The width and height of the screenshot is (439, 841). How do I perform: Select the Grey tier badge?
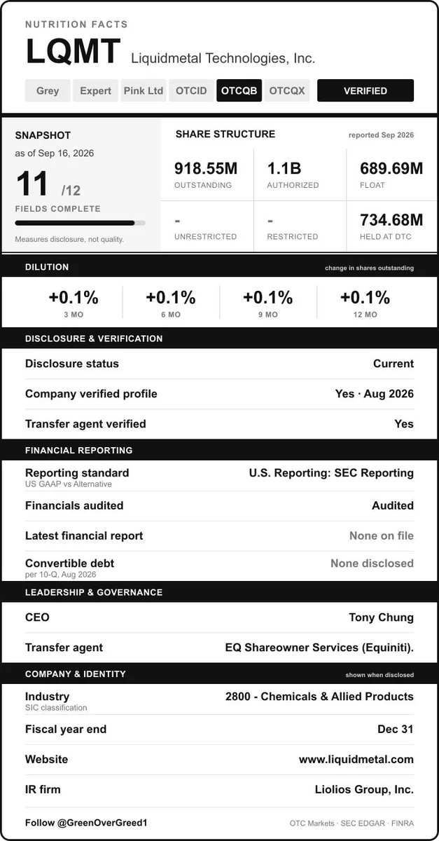[x=48, y=90]
